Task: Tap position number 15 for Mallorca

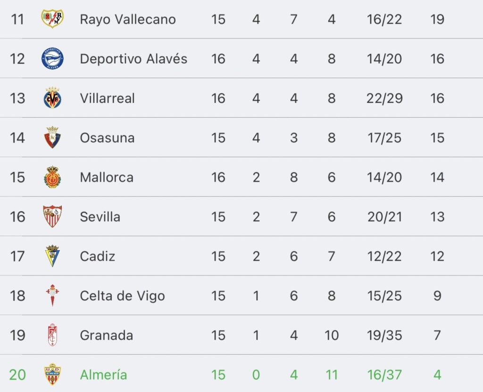Action: [x=17, y=177]
